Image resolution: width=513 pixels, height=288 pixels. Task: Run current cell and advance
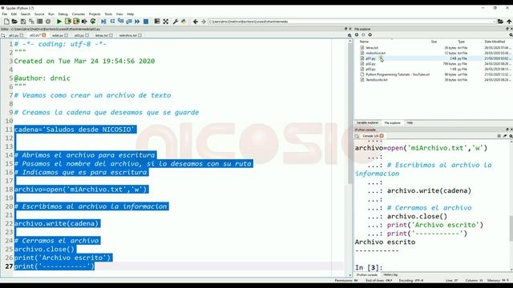76,22
